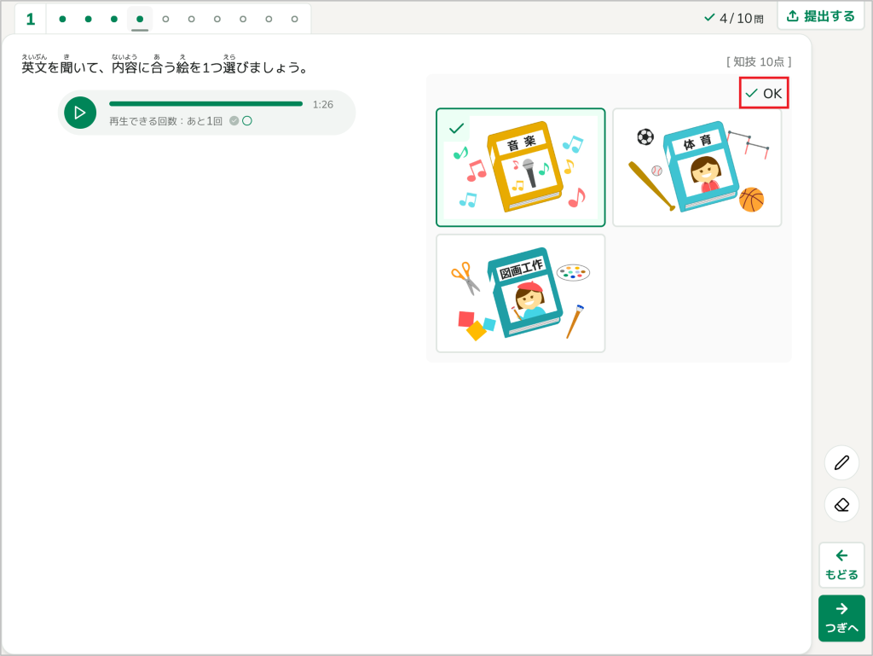Jump to question 1 dot

coord(62,19)
